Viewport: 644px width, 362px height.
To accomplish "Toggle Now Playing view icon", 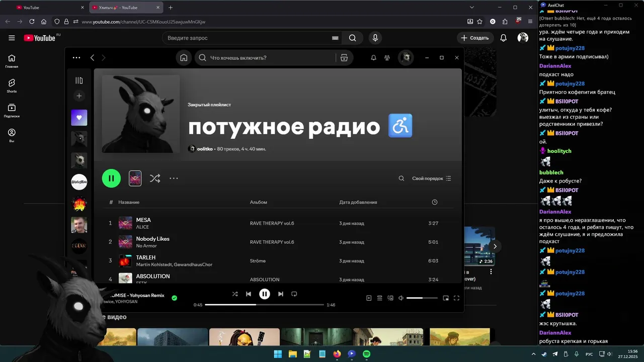I will coord(369,298).
